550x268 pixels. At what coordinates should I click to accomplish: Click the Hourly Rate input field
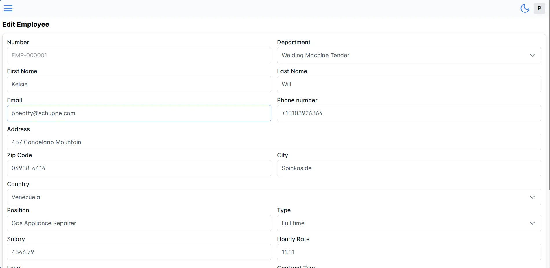pyautogui.click(x=409, y=252)
